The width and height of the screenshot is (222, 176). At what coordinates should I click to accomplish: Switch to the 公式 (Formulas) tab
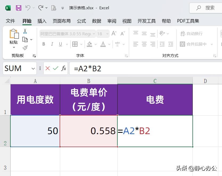(x=81, y=21)
